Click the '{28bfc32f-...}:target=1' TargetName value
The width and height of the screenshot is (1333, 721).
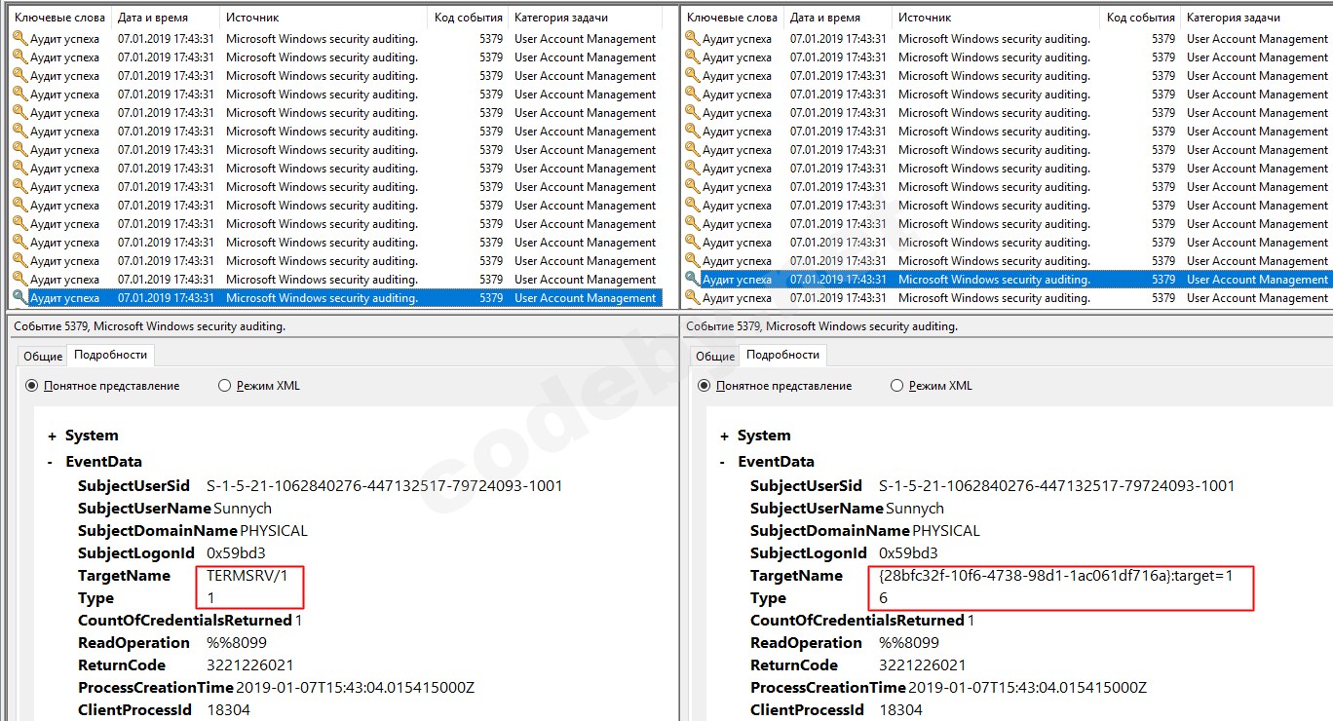1056,576
